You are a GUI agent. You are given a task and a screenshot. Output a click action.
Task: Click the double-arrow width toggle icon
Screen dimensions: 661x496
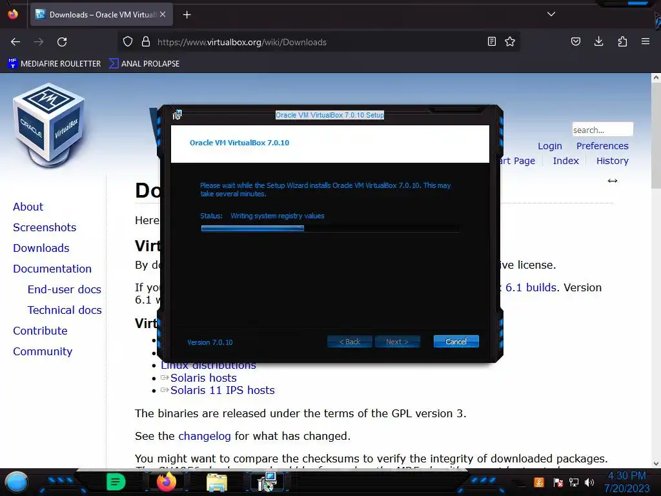pos(613,181)
